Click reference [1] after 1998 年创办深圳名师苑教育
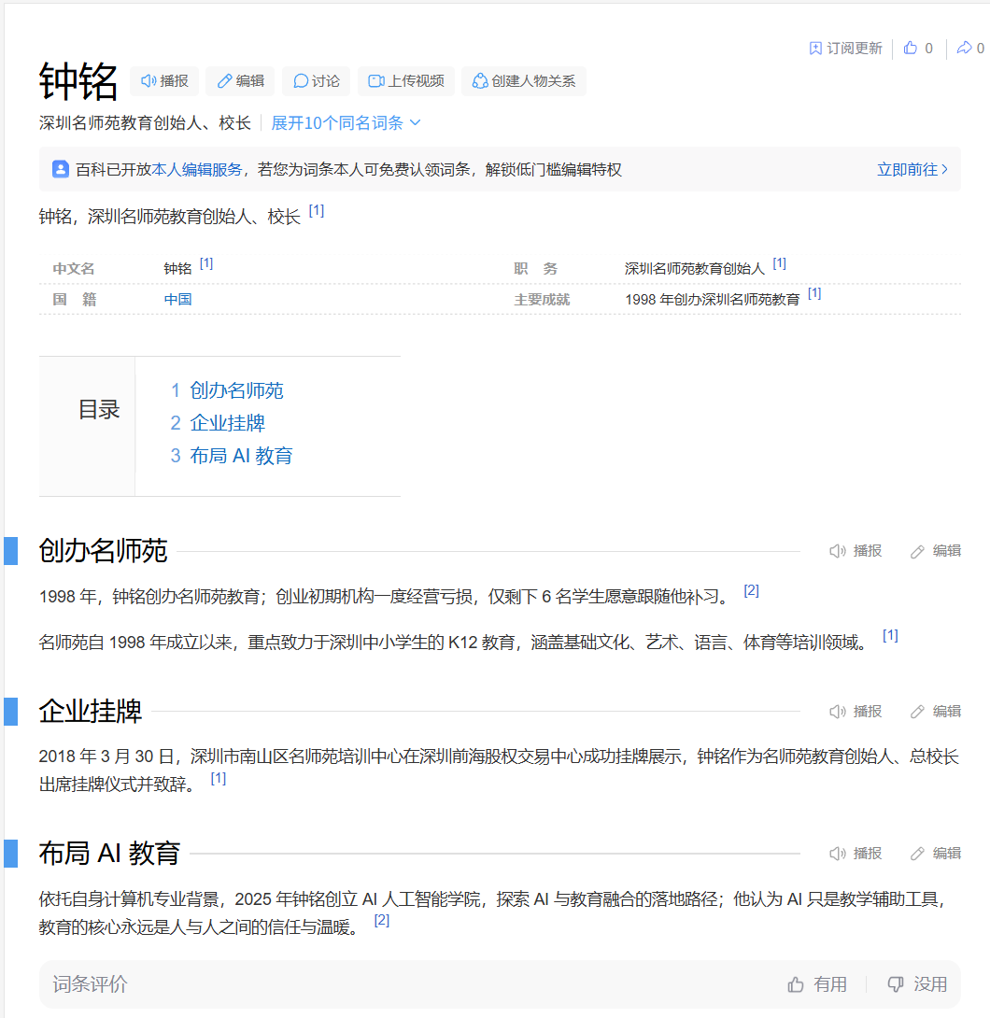Viewport: 990px width, 1018px height. point(814,293)
